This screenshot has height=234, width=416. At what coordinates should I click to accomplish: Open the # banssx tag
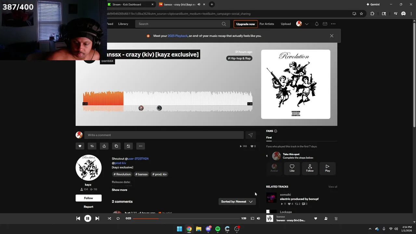(141, 174)
